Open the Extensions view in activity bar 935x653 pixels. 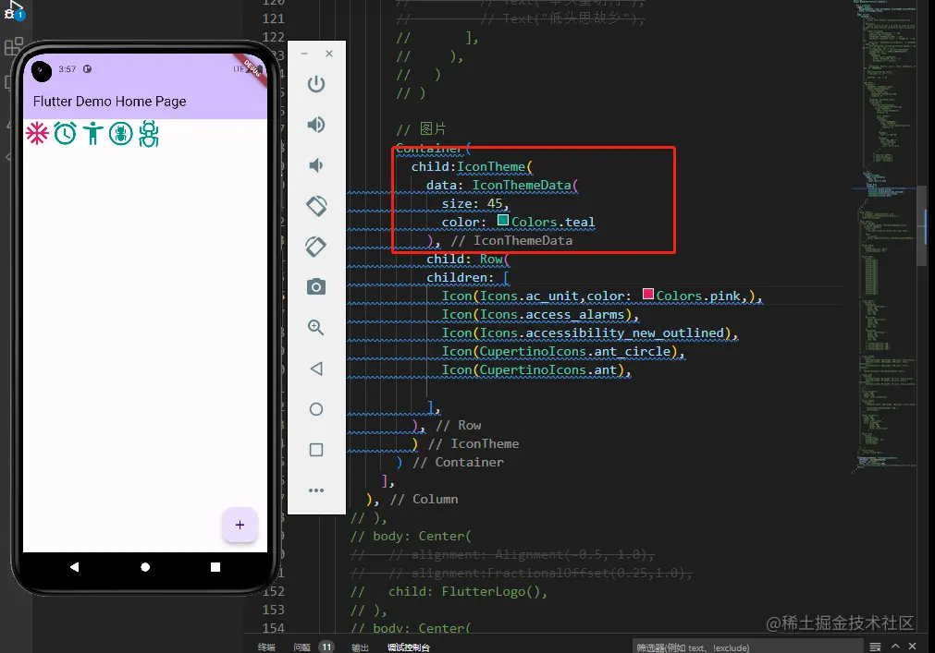(14, 46)
